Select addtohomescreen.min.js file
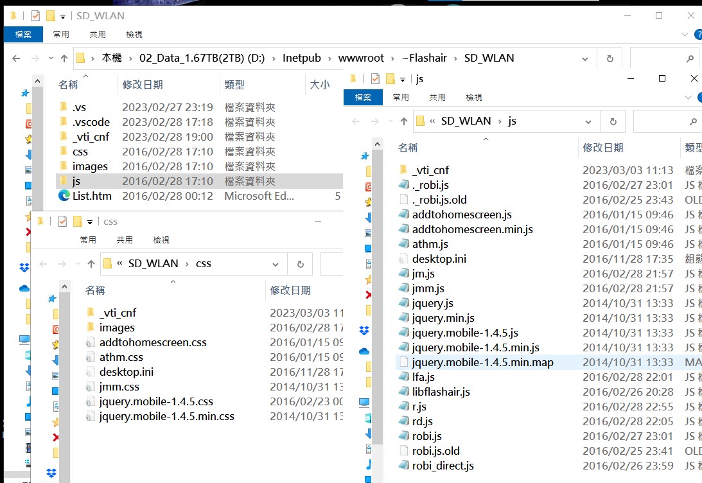 tap(472, 229)
